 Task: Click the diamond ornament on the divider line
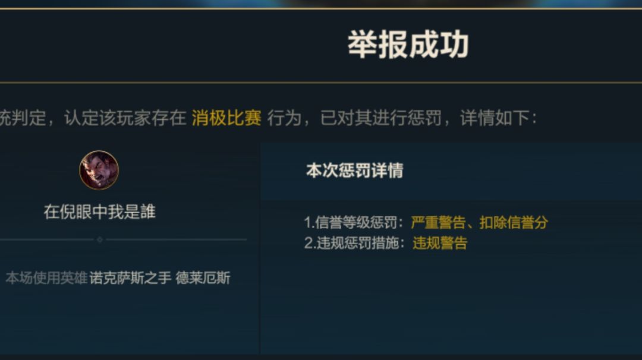[99, 239]
